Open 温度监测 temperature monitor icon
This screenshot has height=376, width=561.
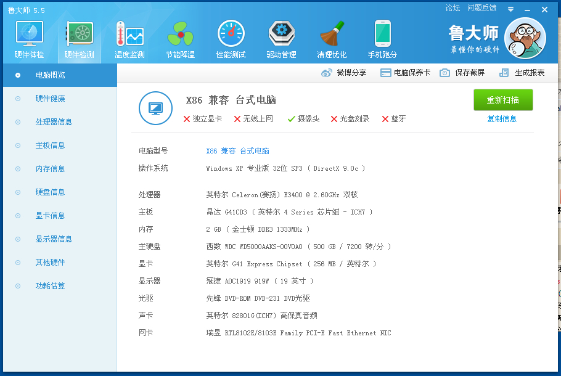[129, 34]
